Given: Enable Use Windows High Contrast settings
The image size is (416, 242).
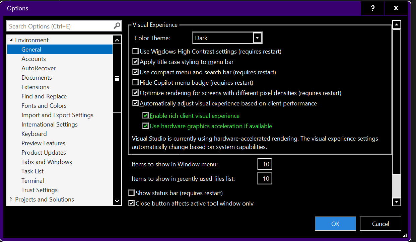Looking at the screenshot, I should 135,51.
